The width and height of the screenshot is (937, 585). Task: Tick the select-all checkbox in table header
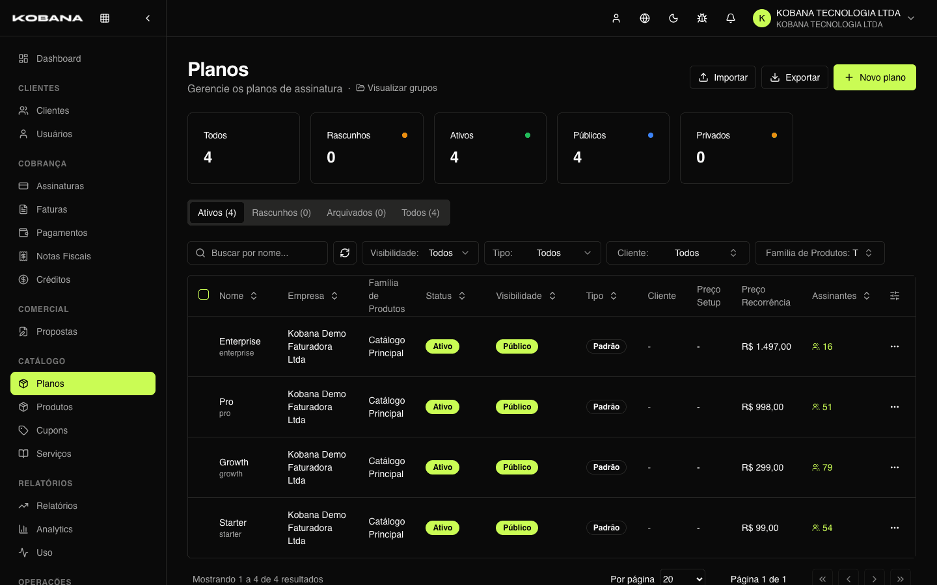(204, 294)
